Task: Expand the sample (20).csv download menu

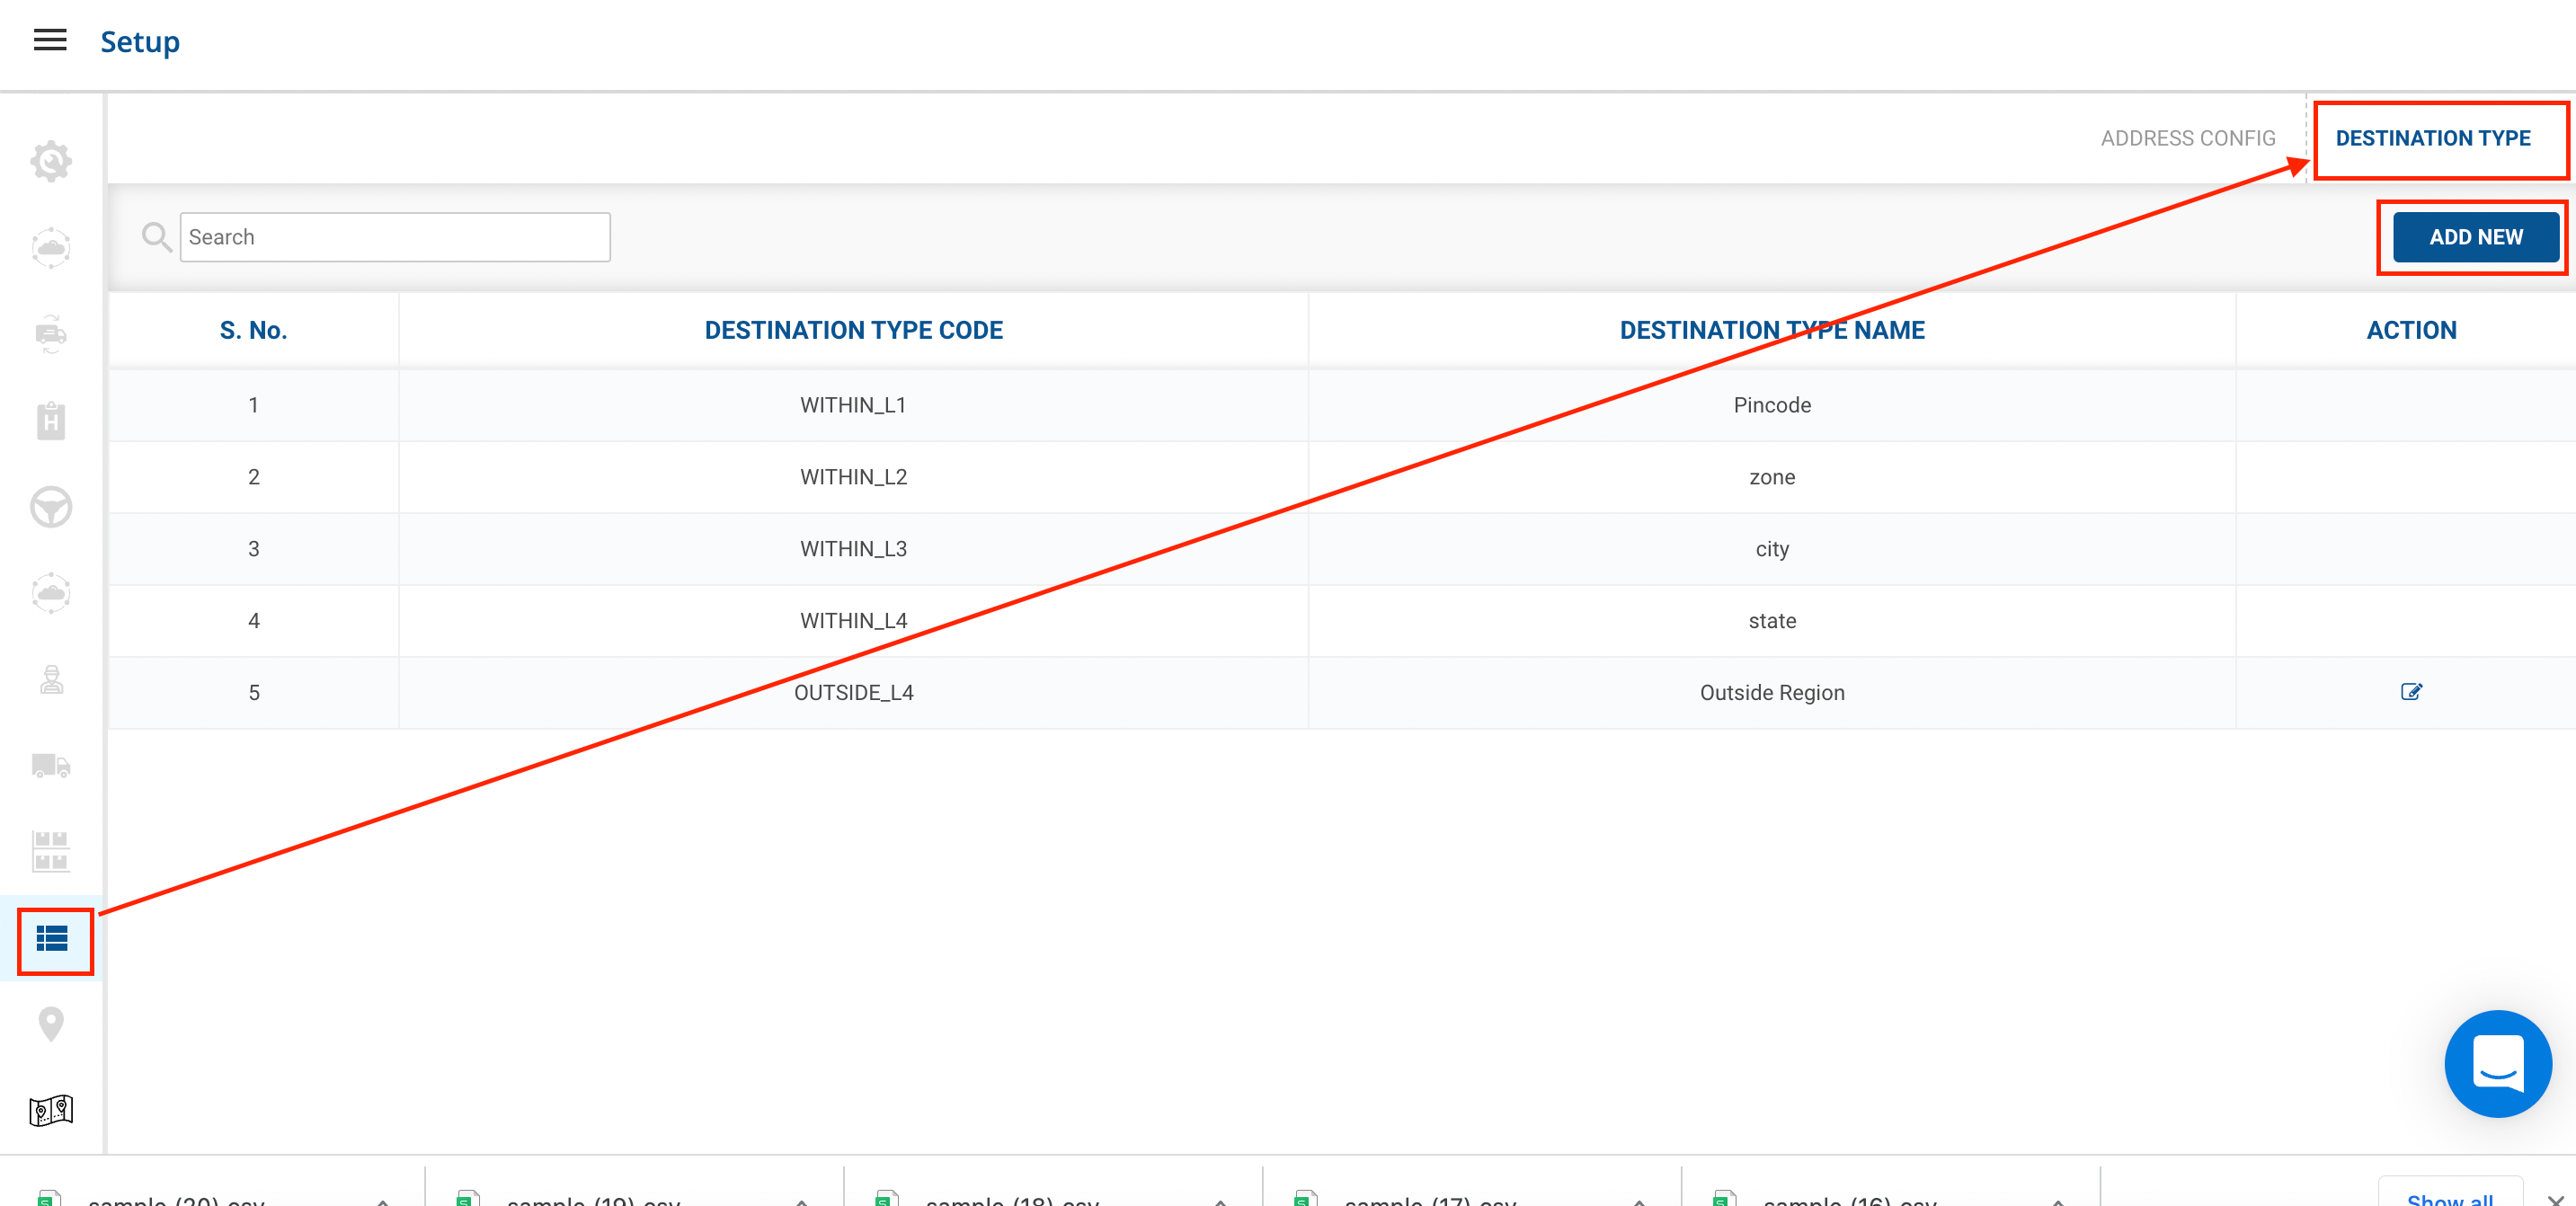Action: (383, 1200)
